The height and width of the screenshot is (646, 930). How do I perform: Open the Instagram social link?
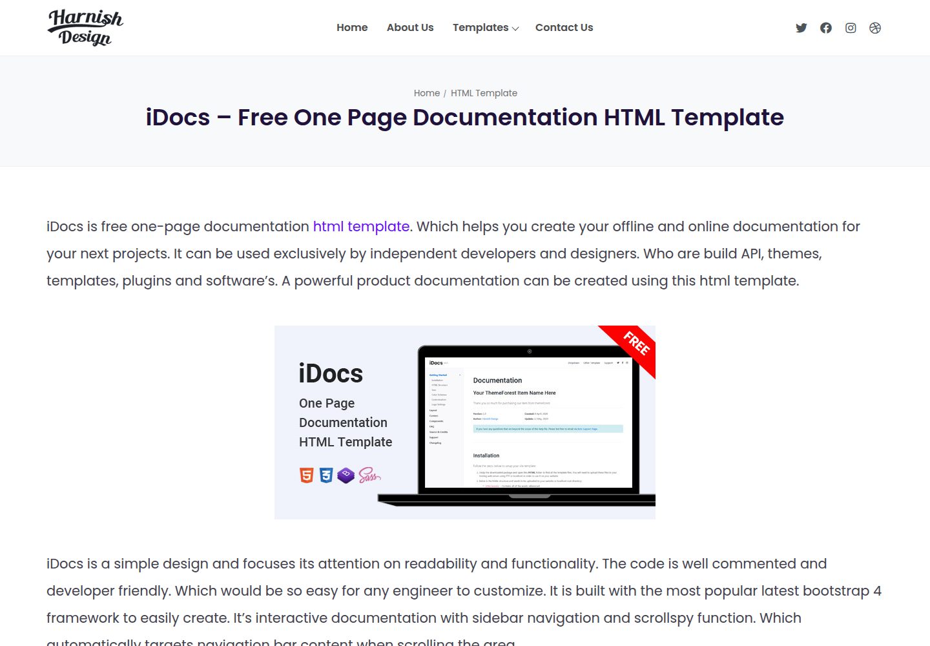pos(851,28)
